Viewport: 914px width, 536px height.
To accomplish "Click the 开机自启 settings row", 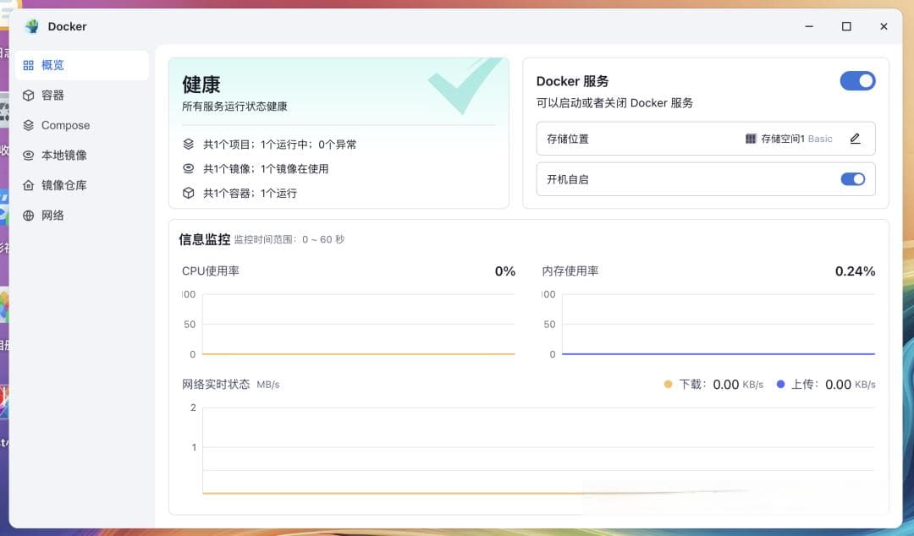I will pos(706,179).
